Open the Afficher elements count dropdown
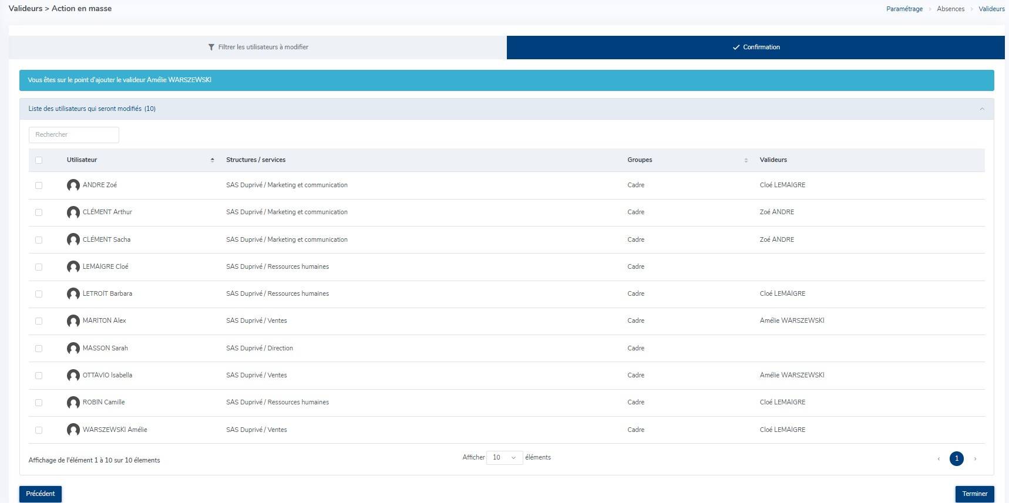The image size is (1009, 503). (x=504, y=458)
